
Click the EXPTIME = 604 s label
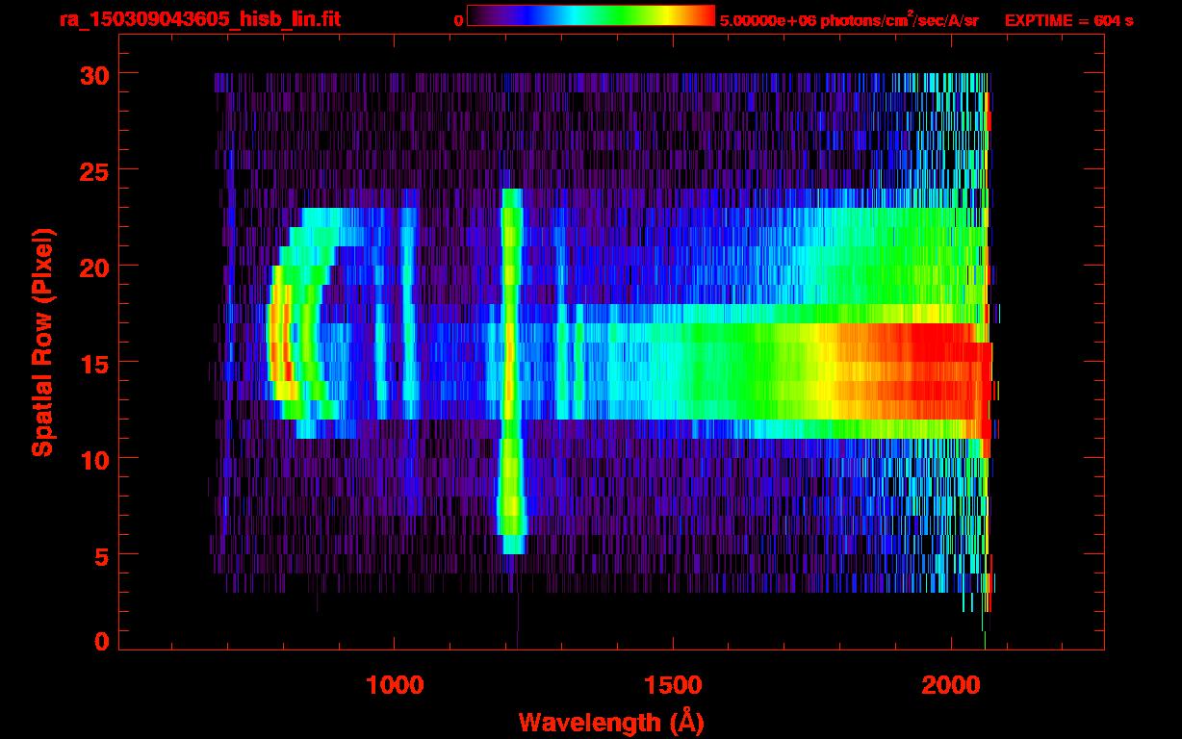pos(1068,20)
